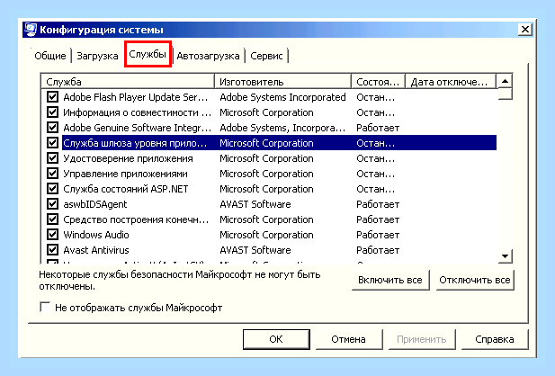Image resolution: width=555 pixels, height=376 pixels.
Task: Click the Применить button
Action: click(x=422, y=339)
